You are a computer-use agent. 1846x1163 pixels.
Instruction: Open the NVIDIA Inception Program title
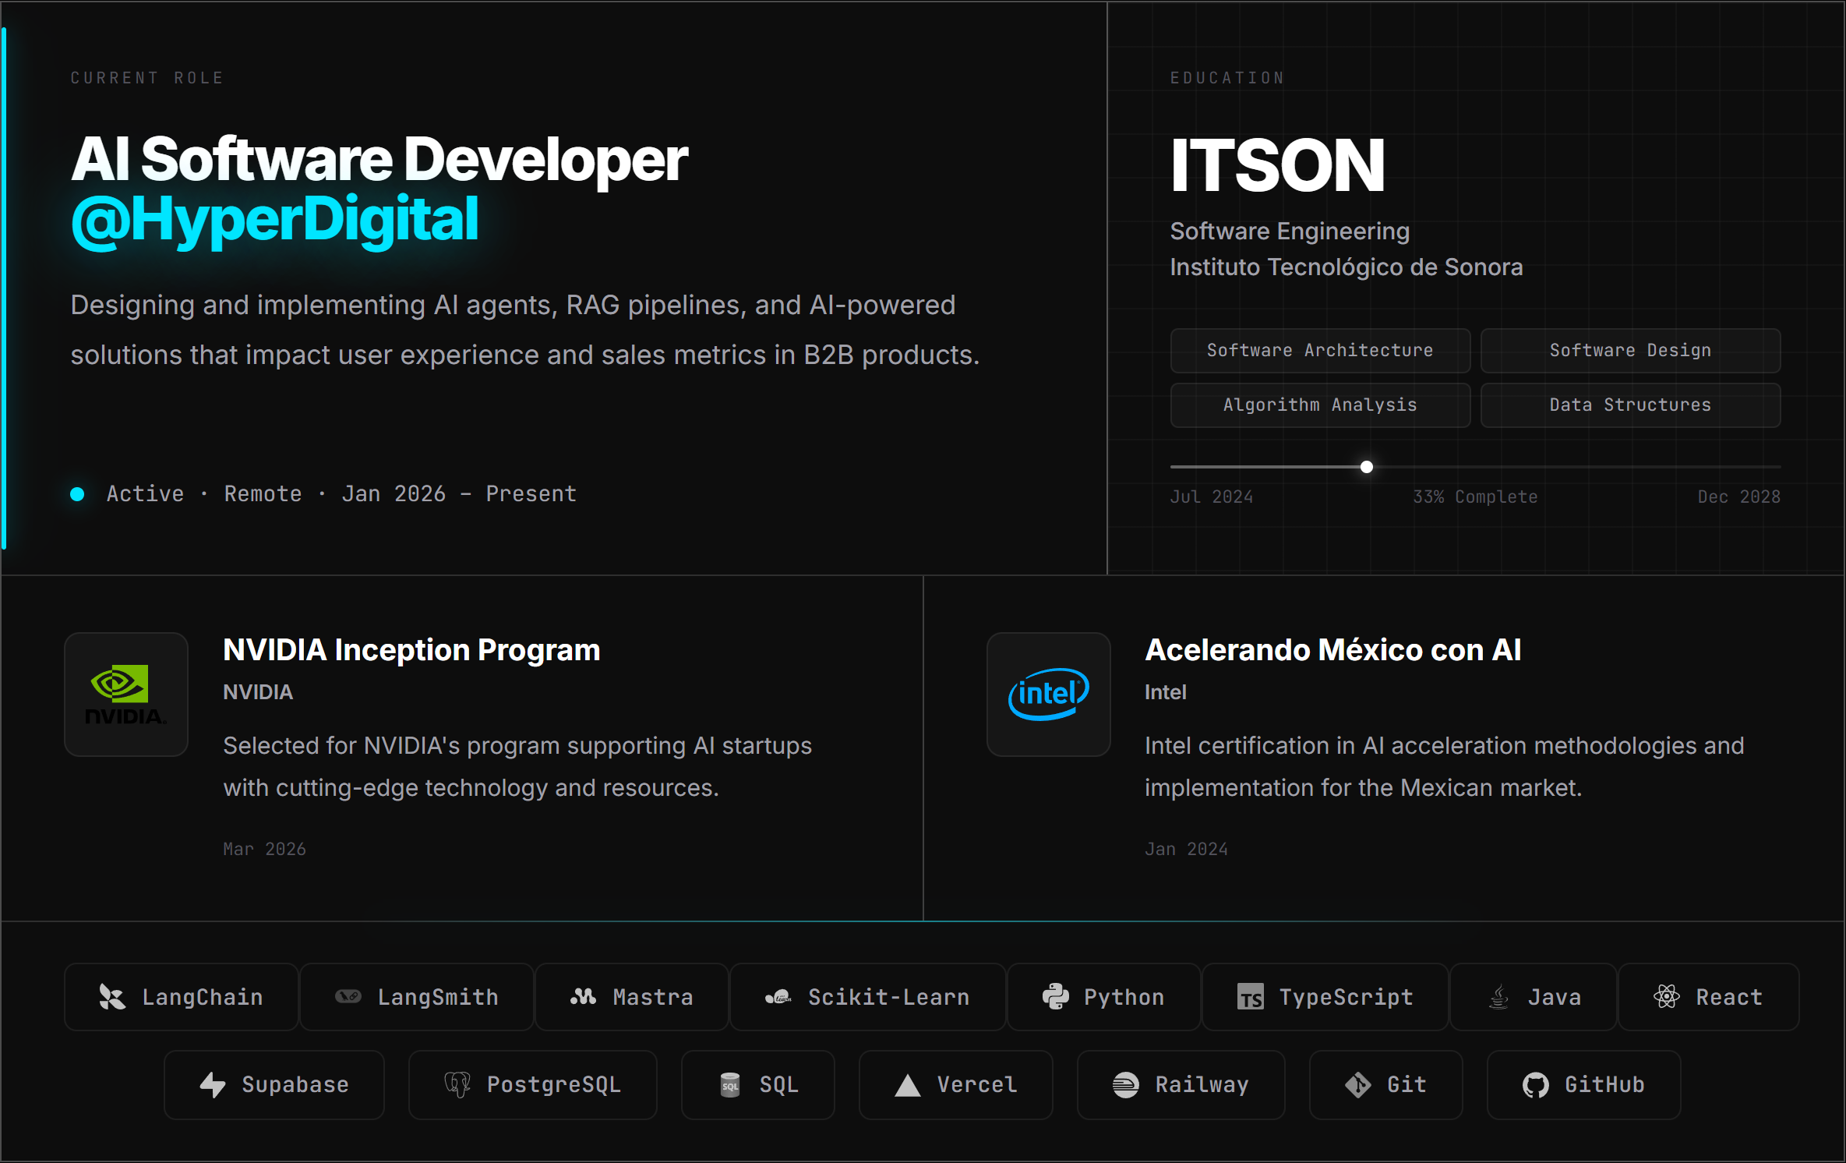point(411,650)
